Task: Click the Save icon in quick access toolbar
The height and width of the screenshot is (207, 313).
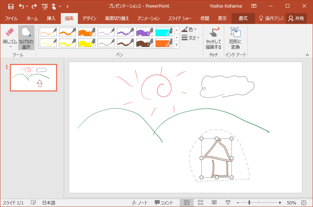Action: [x=11, y=7]
